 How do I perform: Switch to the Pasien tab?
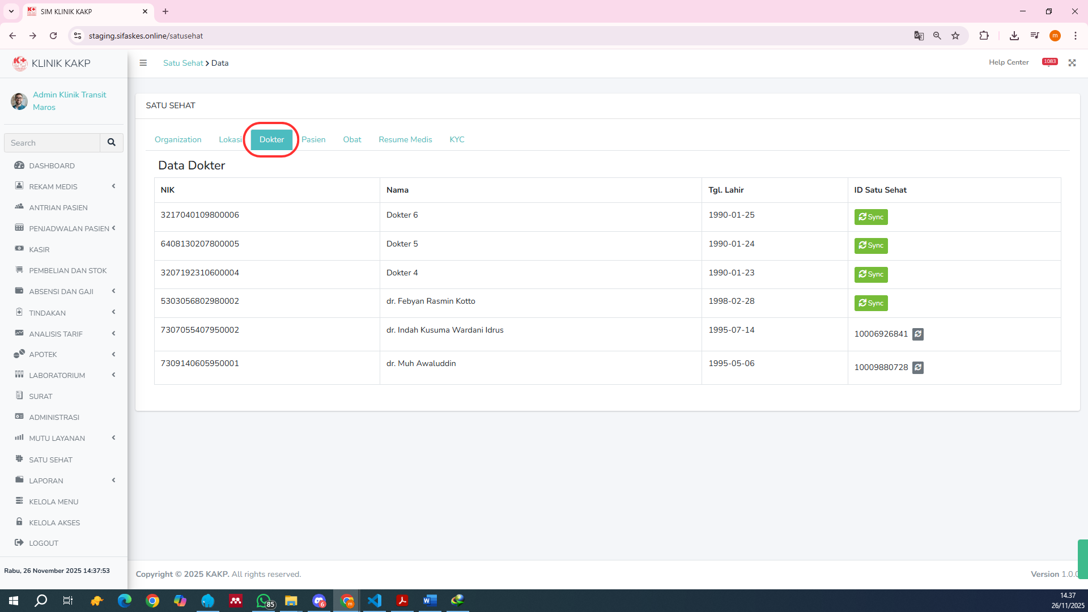coord(313,140)
